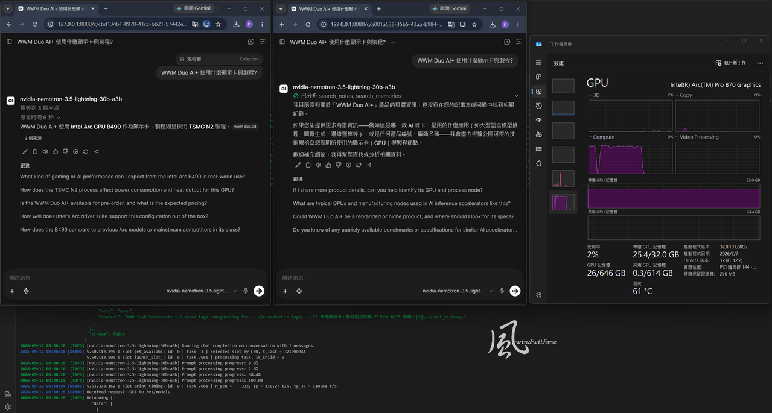772x413 pixels.
Task: Attach file with plus icon in left chat
Action: pos(12,291)
